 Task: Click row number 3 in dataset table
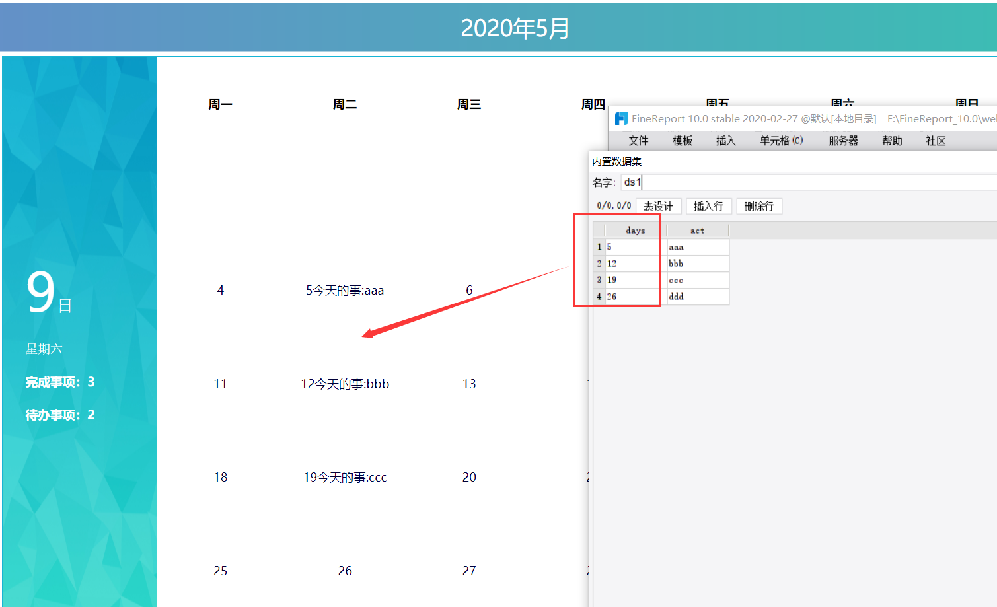tap(599, 280)
